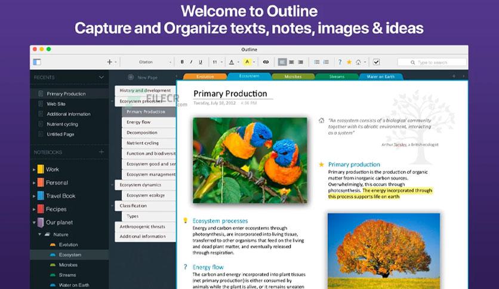Collapse the Nature section group
This screenshot has height=289, width=499.
click(x=40, y=234)
